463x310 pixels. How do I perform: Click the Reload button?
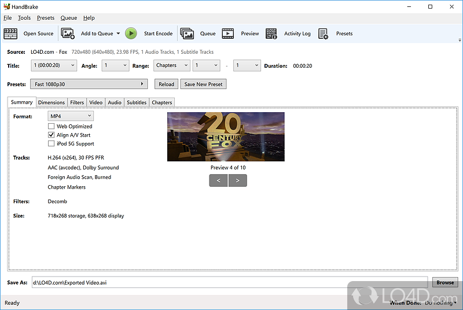(167, 84)
